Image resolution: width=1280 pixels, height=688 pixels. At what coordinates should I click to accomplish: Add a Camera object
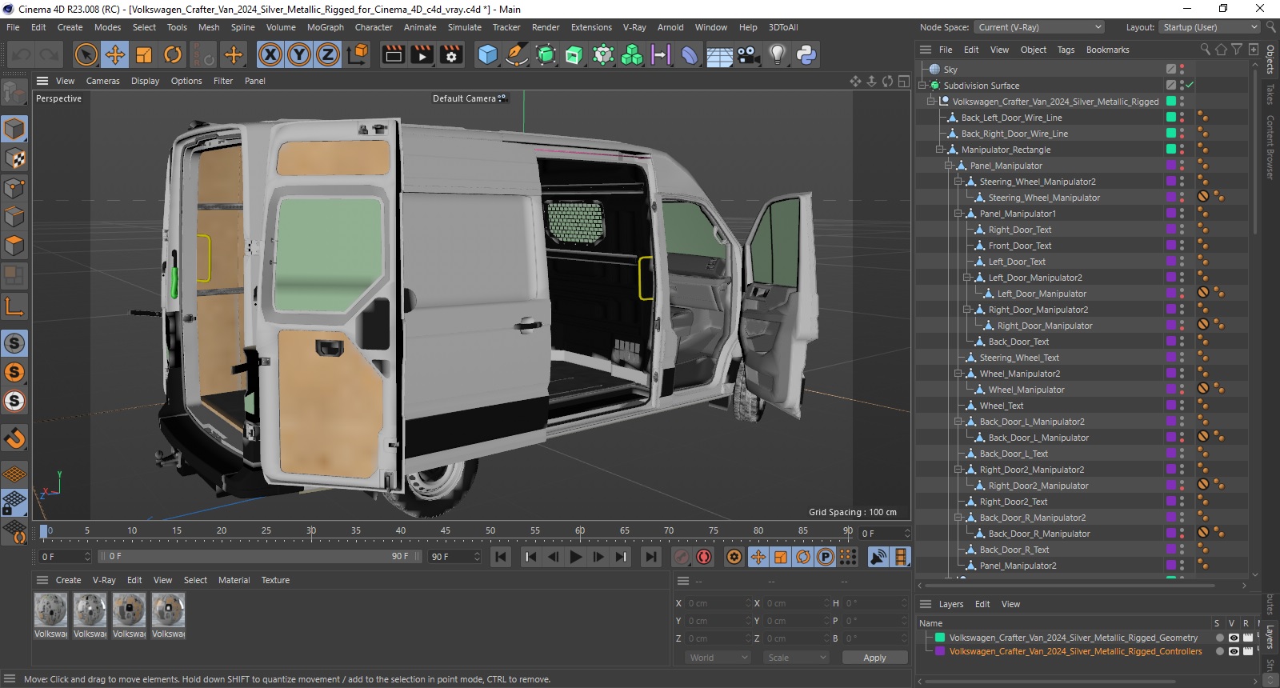pos(748,54)
